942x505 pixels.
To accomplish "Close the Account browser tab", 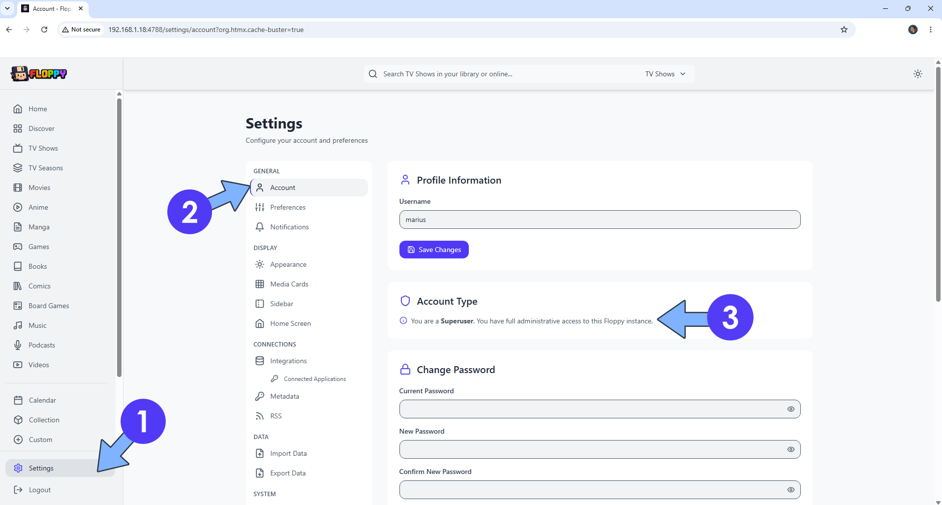I will [81, 8].
